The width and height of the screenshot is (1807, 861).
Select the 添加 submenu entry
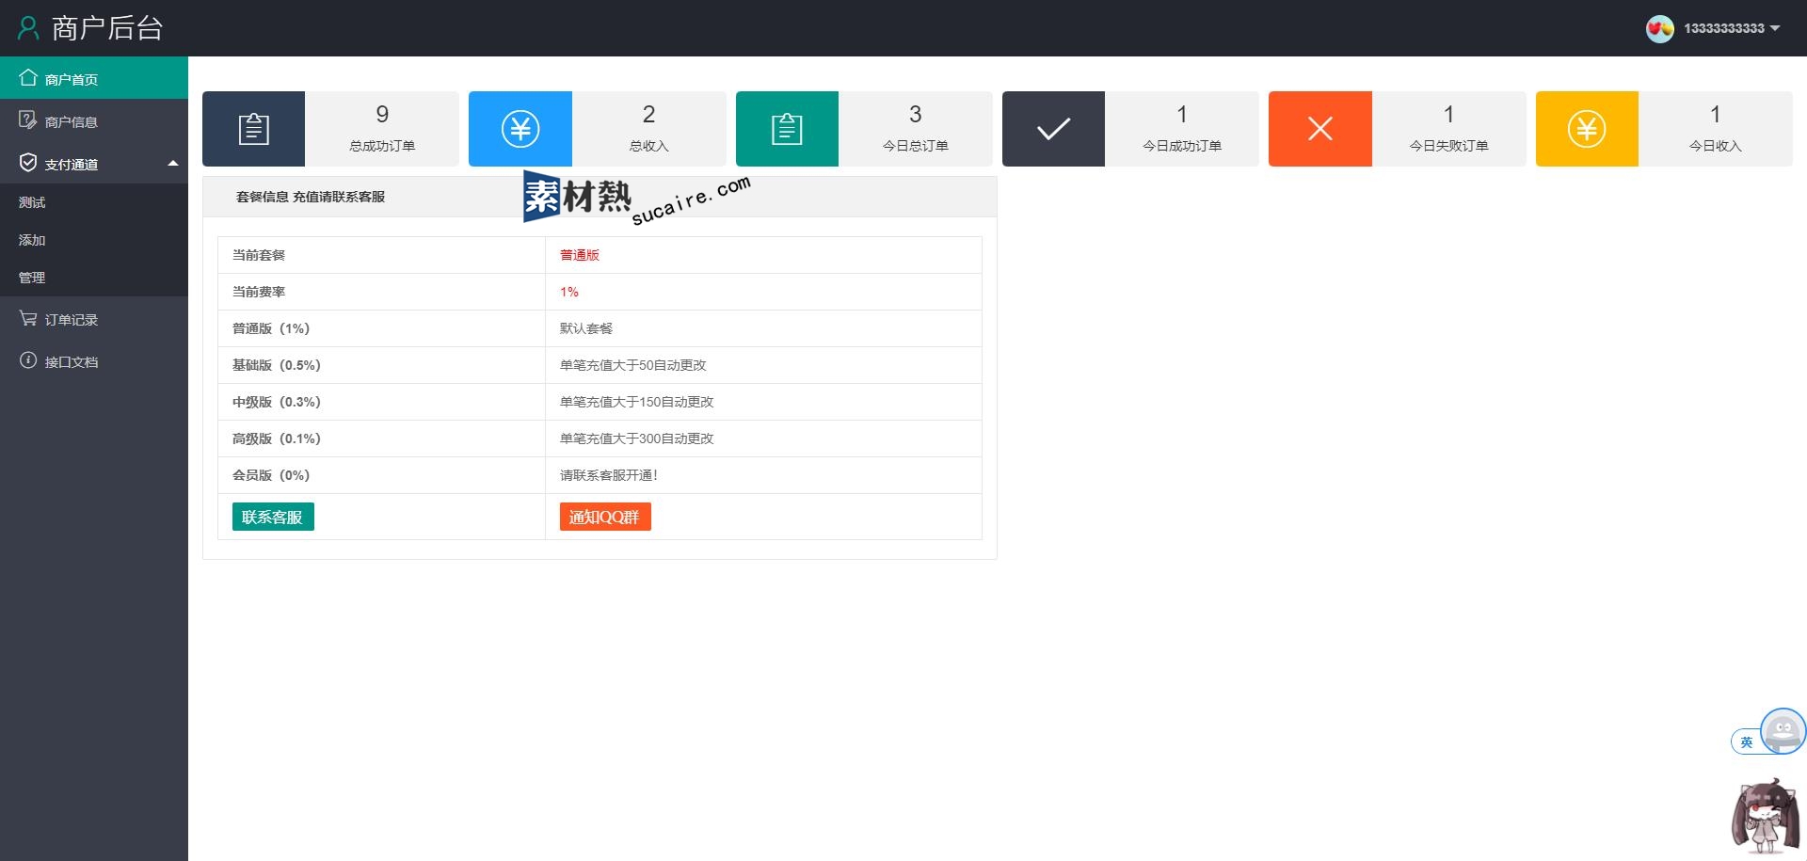[x=94, y=240]
